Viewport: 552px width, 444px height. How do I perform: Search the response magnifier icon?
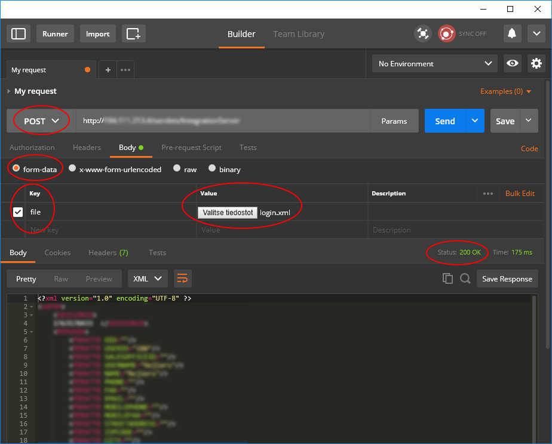click(x=465, y=278)
